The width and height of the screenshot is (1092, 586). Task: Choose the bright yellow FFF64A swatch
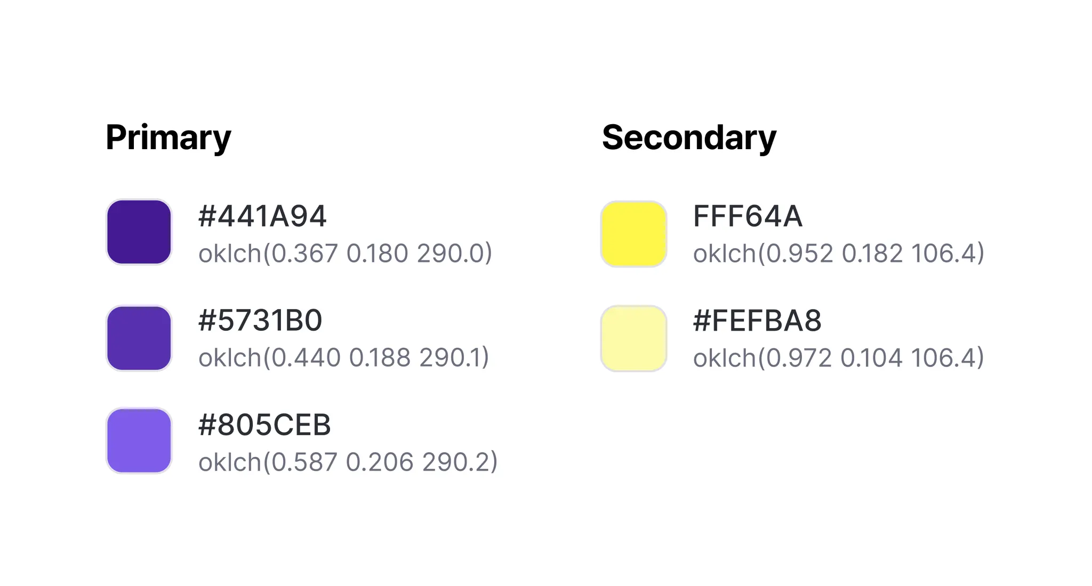(x=633, y=234)
